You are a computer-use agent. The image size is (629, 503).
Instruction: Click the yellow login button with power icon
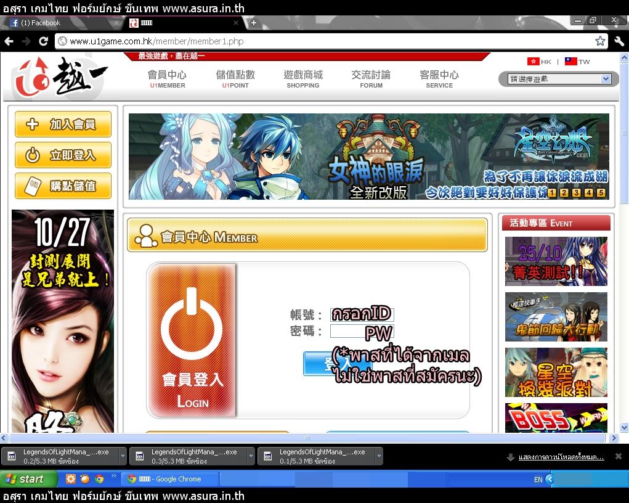(x=63, y=155)
